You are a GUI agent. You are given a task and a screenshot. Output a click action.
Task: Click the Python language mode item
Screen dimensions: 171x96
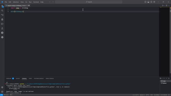157,95
